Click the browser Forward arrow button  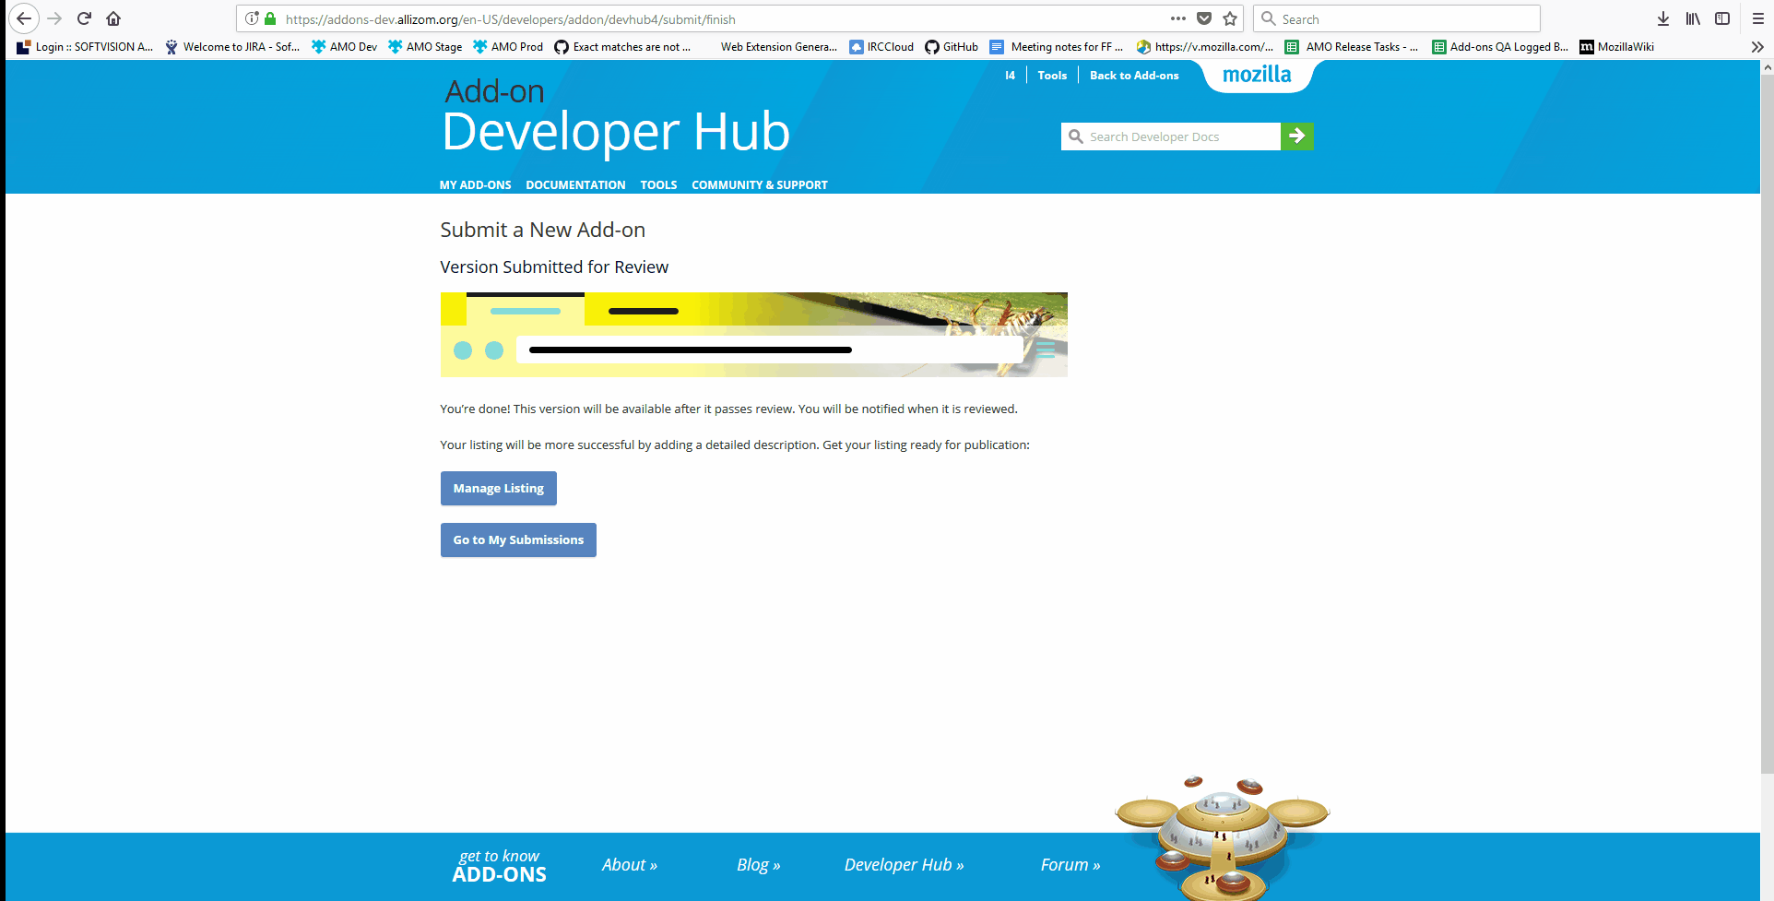click(x=54, y=18)
